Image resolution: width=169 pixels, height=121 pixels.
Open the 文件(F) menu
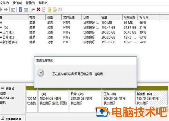tap(4, 3)
